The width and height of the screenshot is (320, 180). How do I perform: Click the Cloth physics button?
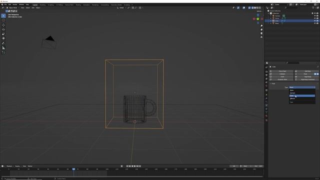(281, 76)
